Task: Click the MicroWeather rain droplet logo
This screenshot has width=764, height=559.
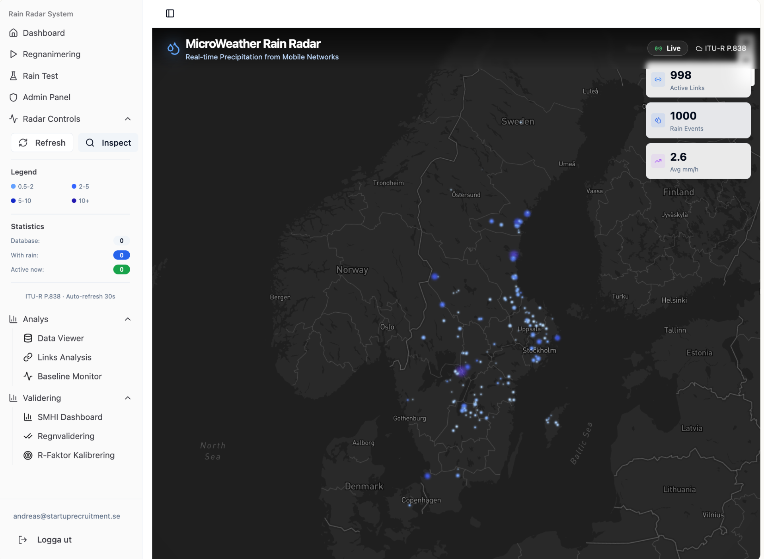Action: [173, 49]
